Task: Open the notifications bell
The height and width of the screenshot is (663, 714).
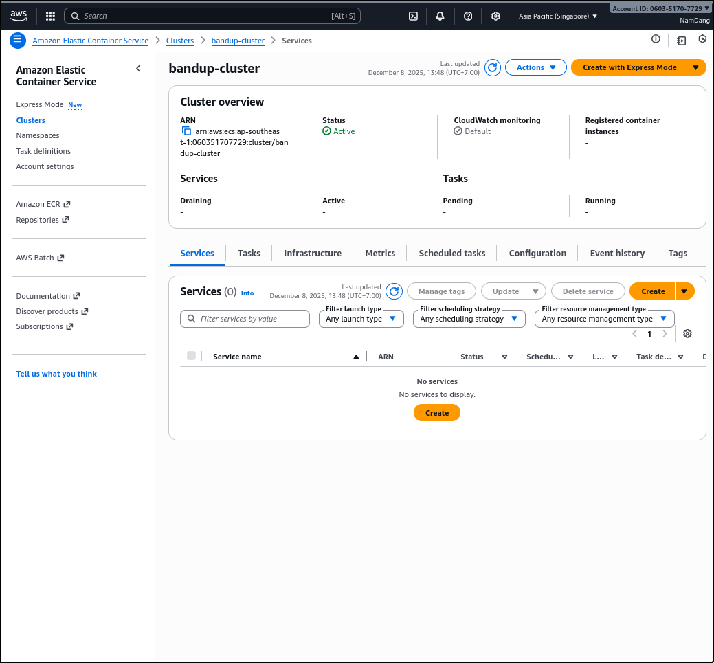Action: coord(440,15)
